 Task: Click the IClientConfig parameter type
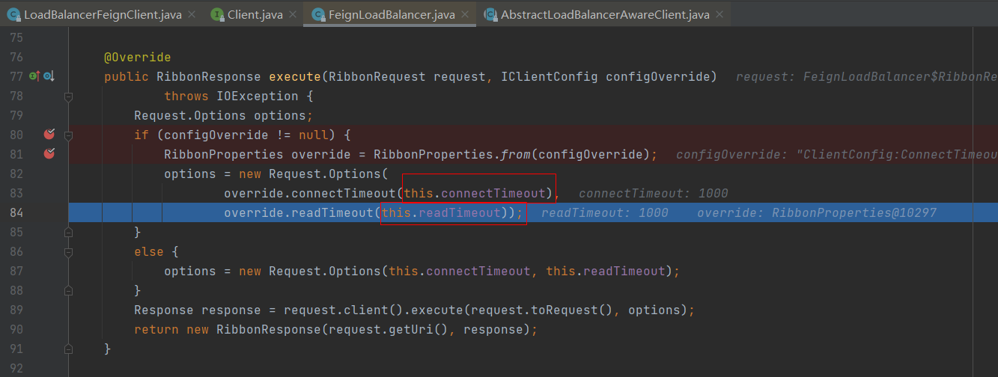click(550, 76)
